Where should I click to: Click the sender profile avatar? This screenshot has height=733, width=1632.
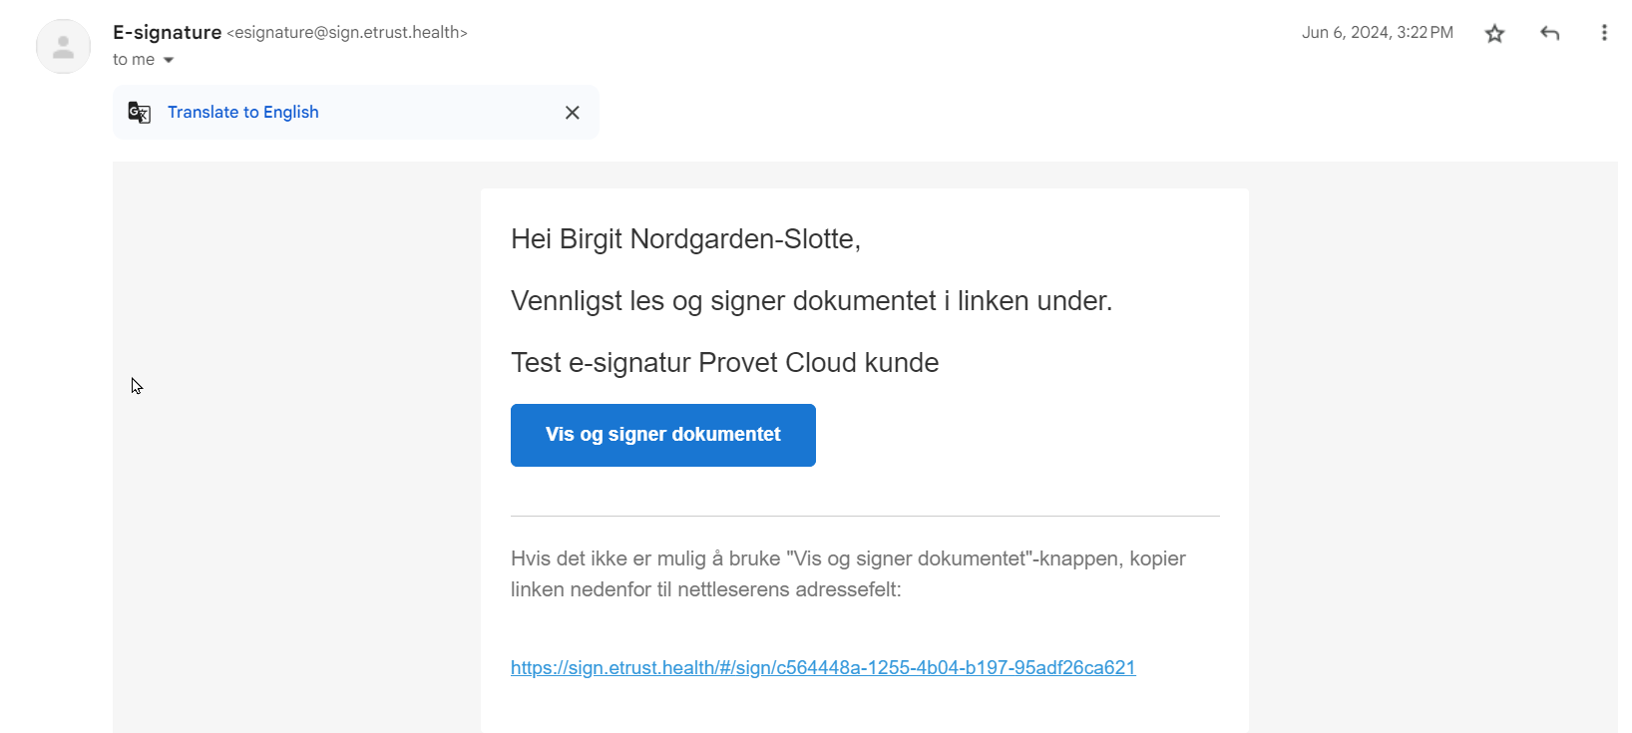(x=63, y=46)
